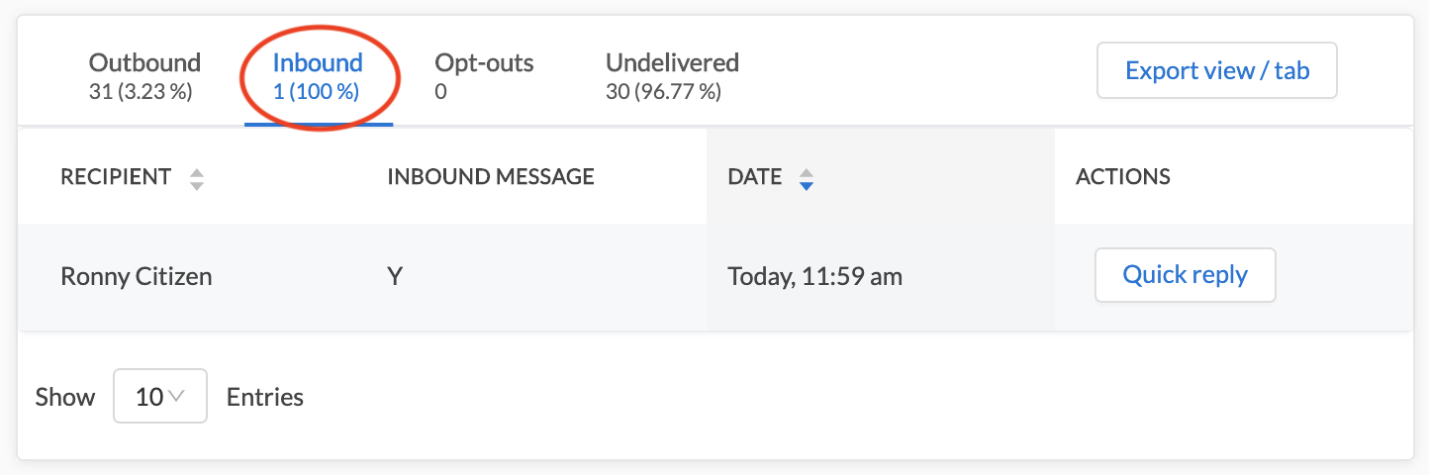This screenshot has height=475, width=1429.
Task: Click the Date column header
Action: 755,177
